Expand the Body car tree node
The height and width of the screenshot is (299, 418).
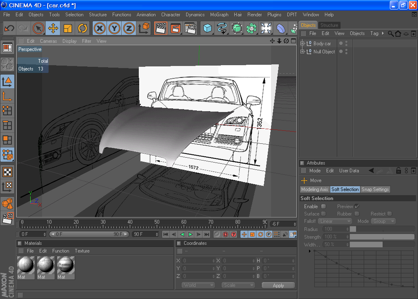pos(302,43)
